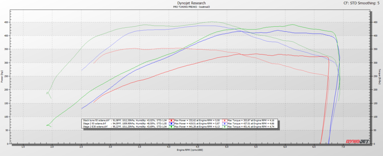
Task: Select the Stage 2 93 octane.drf legend entry
Action: (94, 124)
